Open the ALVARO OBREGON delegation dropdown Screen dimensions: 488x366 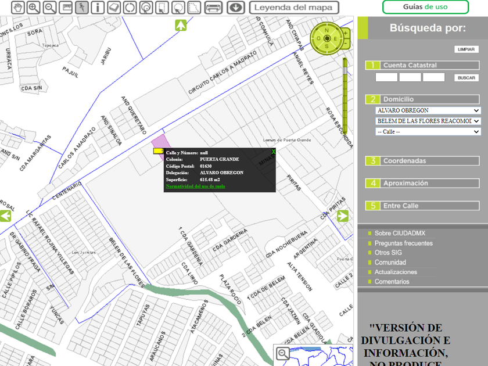428,110
